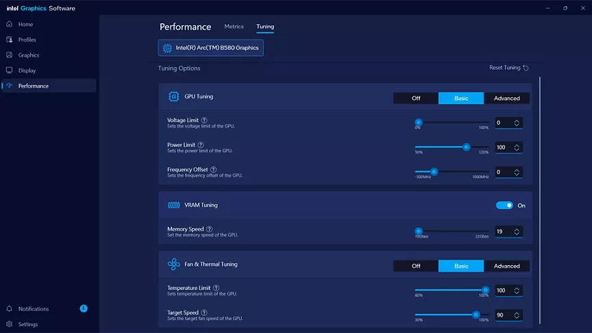Switch Fan & Thermal Tuning to Advanced
The width and height of the screenshot is (592, 333).
click(507, 267)
